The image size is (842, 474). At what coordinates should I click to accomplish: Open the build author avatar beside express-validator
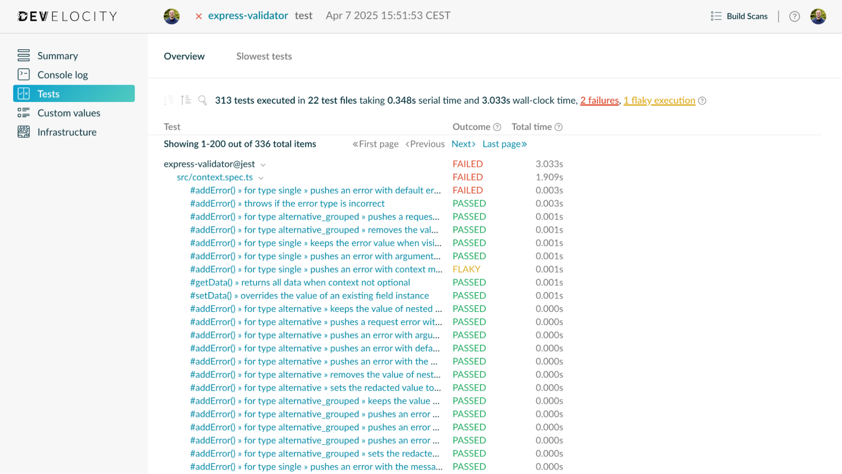tap(171, 16)
